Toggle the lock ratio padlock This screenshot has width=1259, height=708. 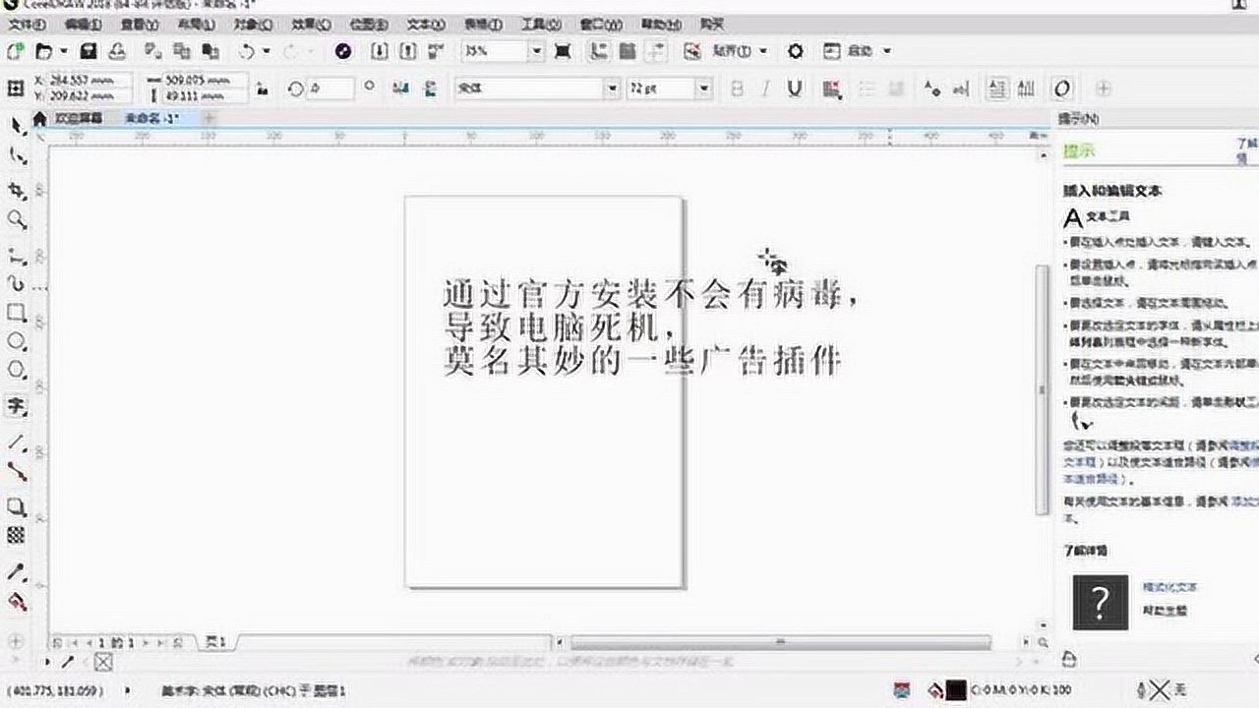point(262,88)
